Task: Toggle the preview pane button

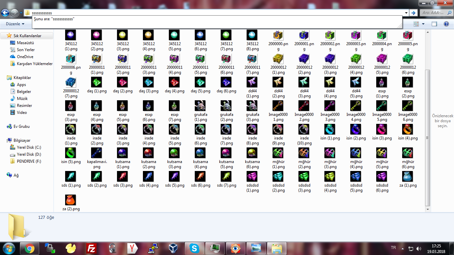Action: [434, 24]
